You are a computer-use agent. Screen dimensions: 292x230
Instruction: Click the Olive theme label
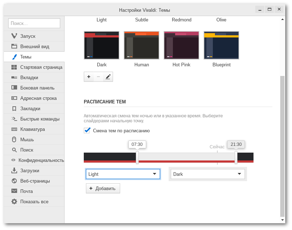[x=221, y=20]
